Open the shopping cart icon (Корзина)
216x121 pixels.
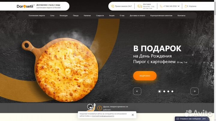186,6
